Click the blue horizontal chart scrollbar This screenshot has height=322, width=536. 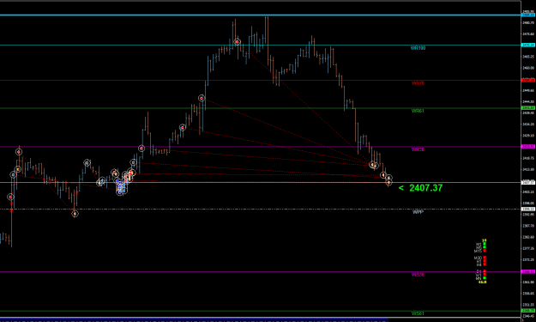(194, 320)
